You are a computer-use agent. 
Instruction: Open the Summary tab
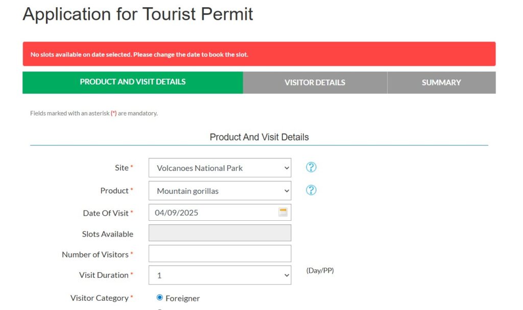[x=441, y=82]
